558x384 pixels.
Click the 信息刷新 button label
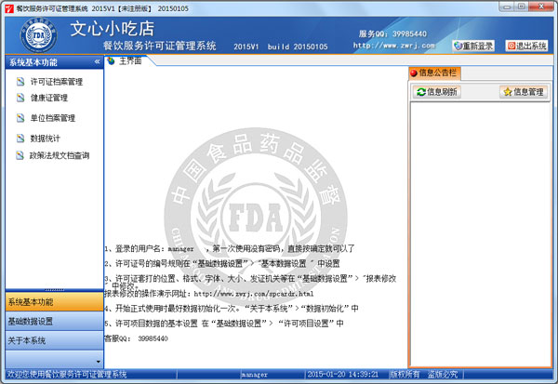[442, 92]
